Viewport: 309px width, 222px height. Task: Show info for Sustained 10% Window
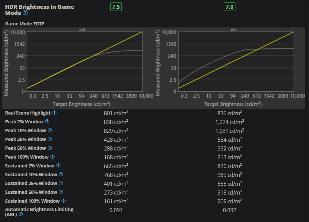tap(61, 175)
